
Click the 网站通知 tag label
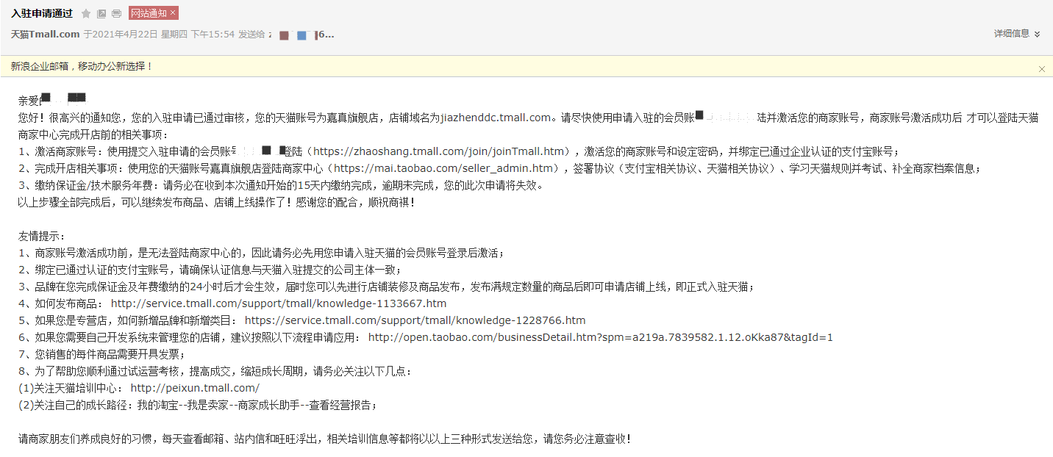pyautogui.click(x=149, y=13)
